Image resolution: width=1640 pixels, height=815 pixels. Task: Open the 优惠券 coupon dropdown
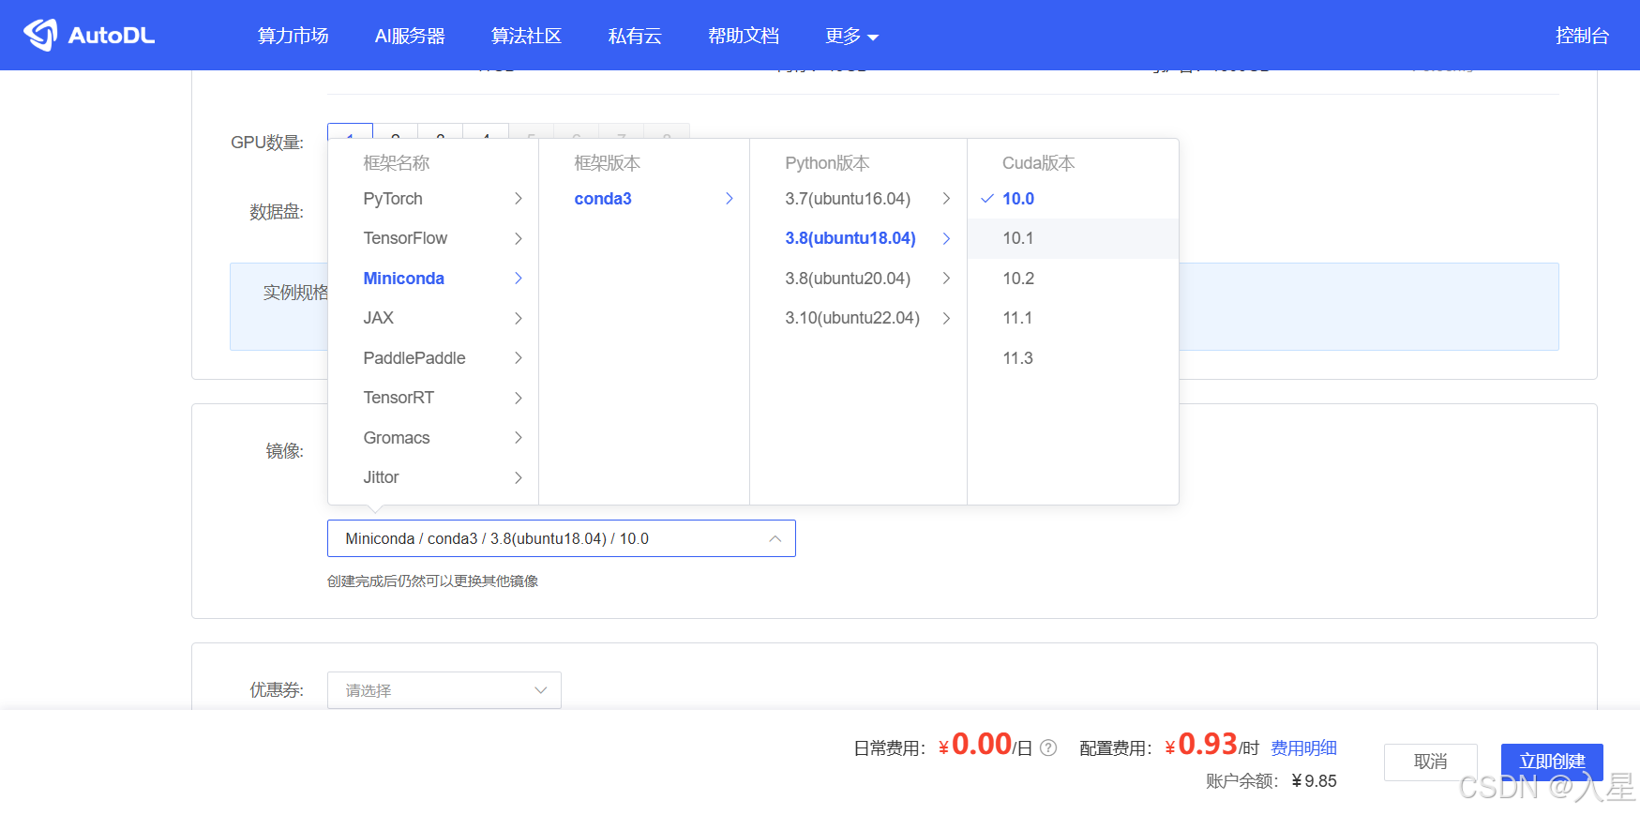tap(444, 690)
